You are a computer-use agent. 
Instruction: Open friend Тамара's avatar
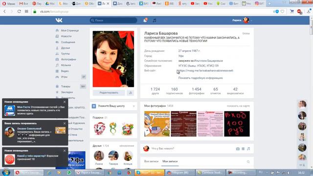point(113,155)
